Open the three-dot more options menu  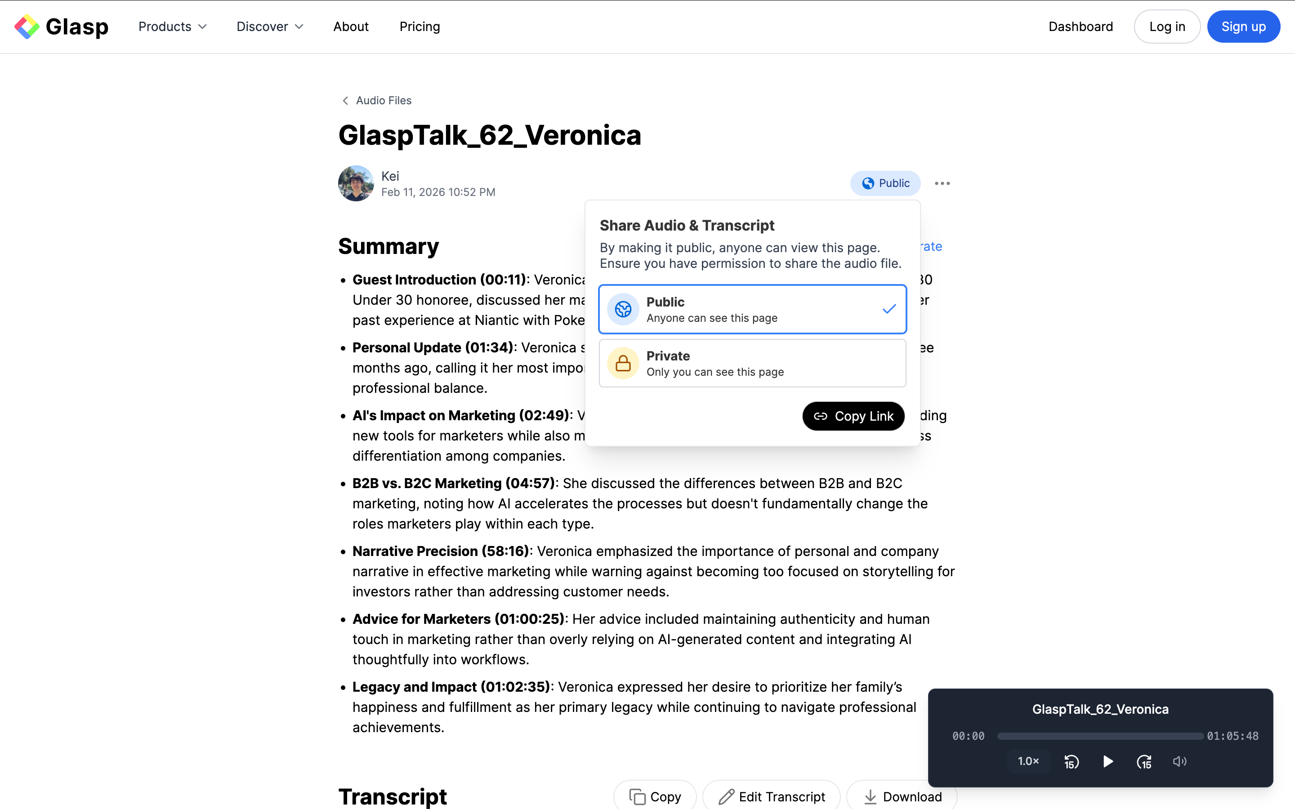[x=942, y=183]
